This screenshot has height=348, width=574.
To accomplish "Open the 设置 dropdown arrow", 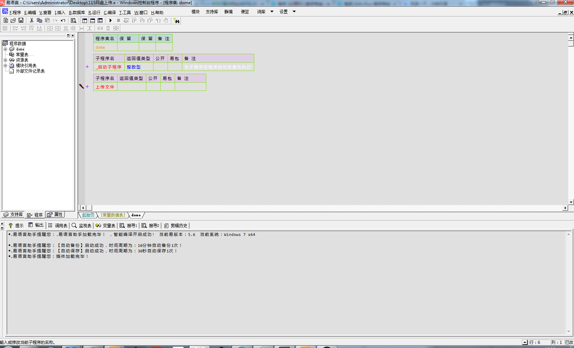I will pyautogui.click(x=294, y=12).
